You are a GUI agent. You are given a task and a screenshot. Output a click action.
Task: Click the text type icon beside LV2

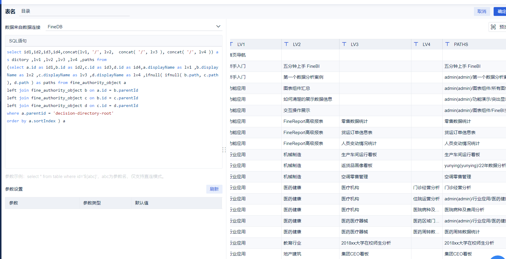[286, 44]
